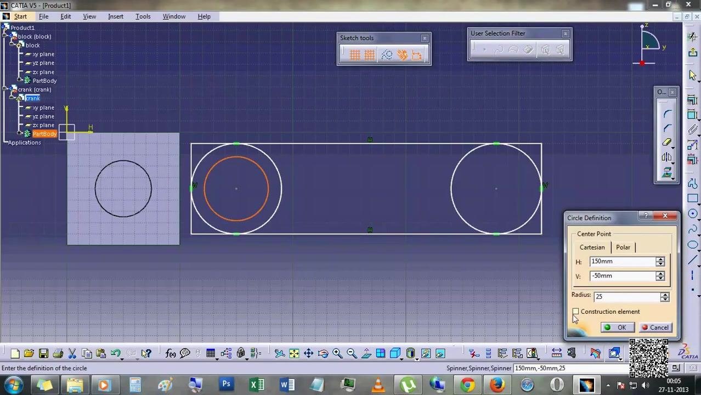Open the Edit menu
The image size is (701, 395).
click(x=65, y=16)
